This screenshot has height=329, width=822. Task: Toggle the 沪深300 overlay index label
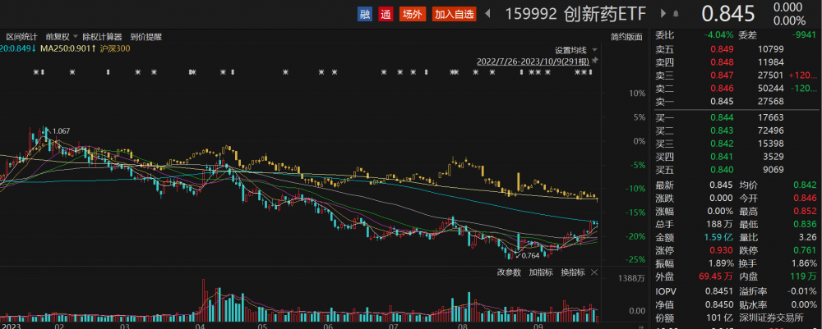click(115, 48)
